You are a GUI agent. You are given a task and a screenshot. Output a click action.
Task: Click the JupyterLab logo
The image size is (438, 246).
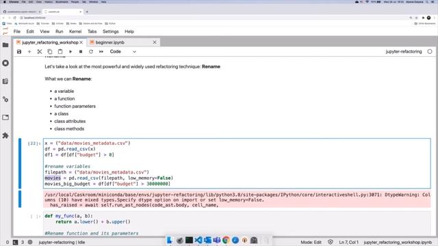pyautogui.click(x=5, y=31)
